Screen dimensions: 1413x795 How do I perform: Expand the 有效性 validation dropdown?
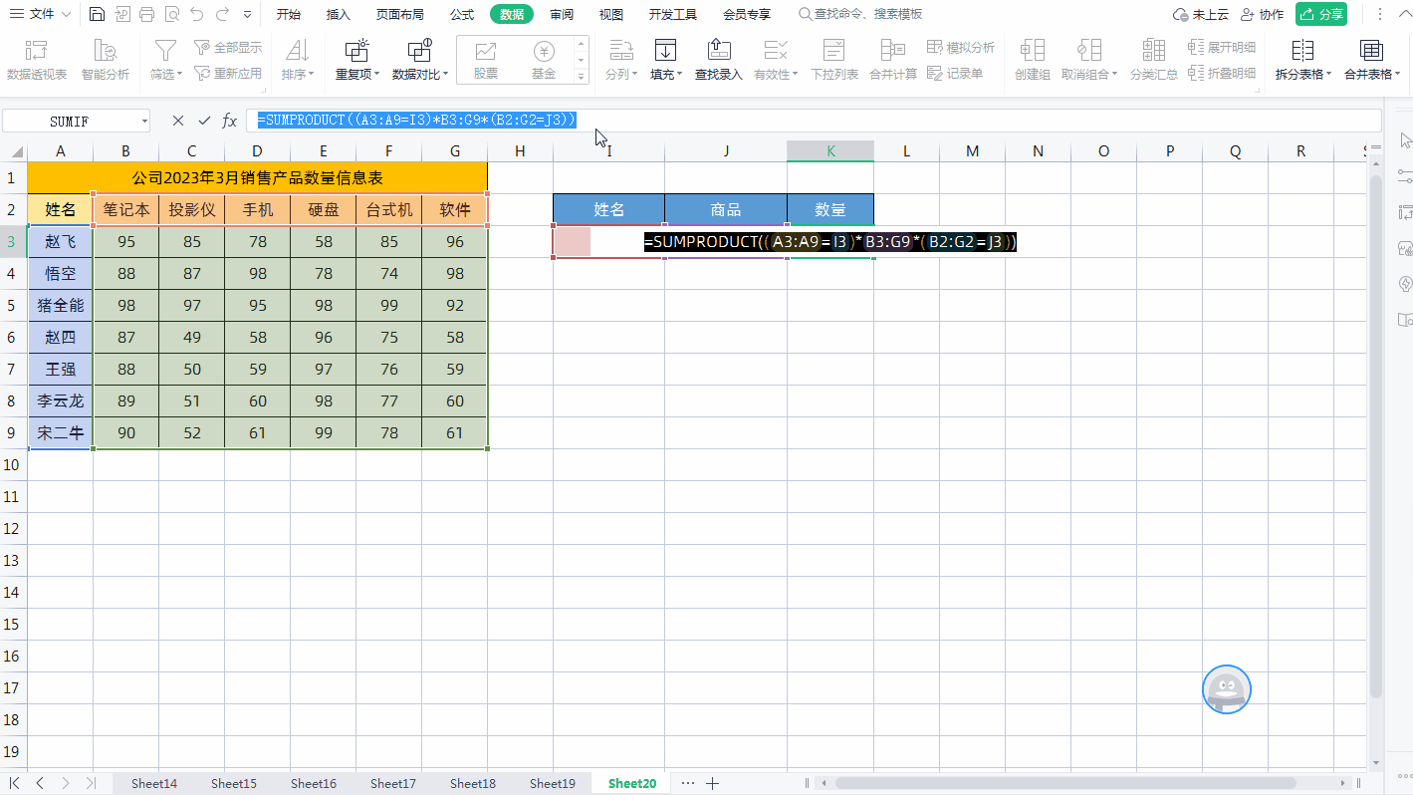click(776, 60)
